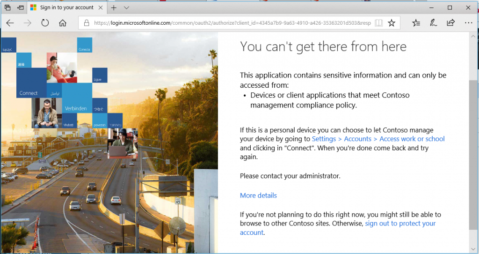479x254 pixels.
Task: Maximize the browser window
Action: tap(450, 7)
